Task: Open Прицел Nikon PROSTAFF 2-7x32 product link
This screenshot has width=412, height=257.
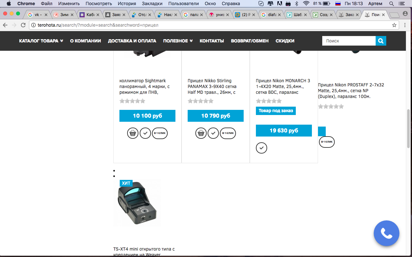Action: click(351, 91)
